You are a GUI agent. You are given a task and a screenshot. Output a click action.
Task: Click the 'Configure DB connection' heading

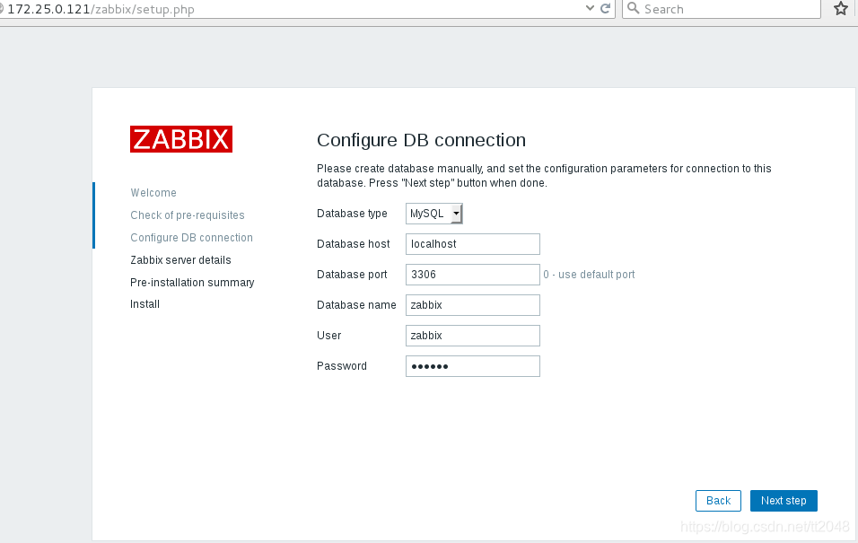[421, 140]
